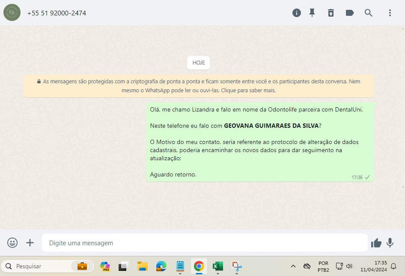Click the 17:36 message timestamp

(x=357, y=177)
